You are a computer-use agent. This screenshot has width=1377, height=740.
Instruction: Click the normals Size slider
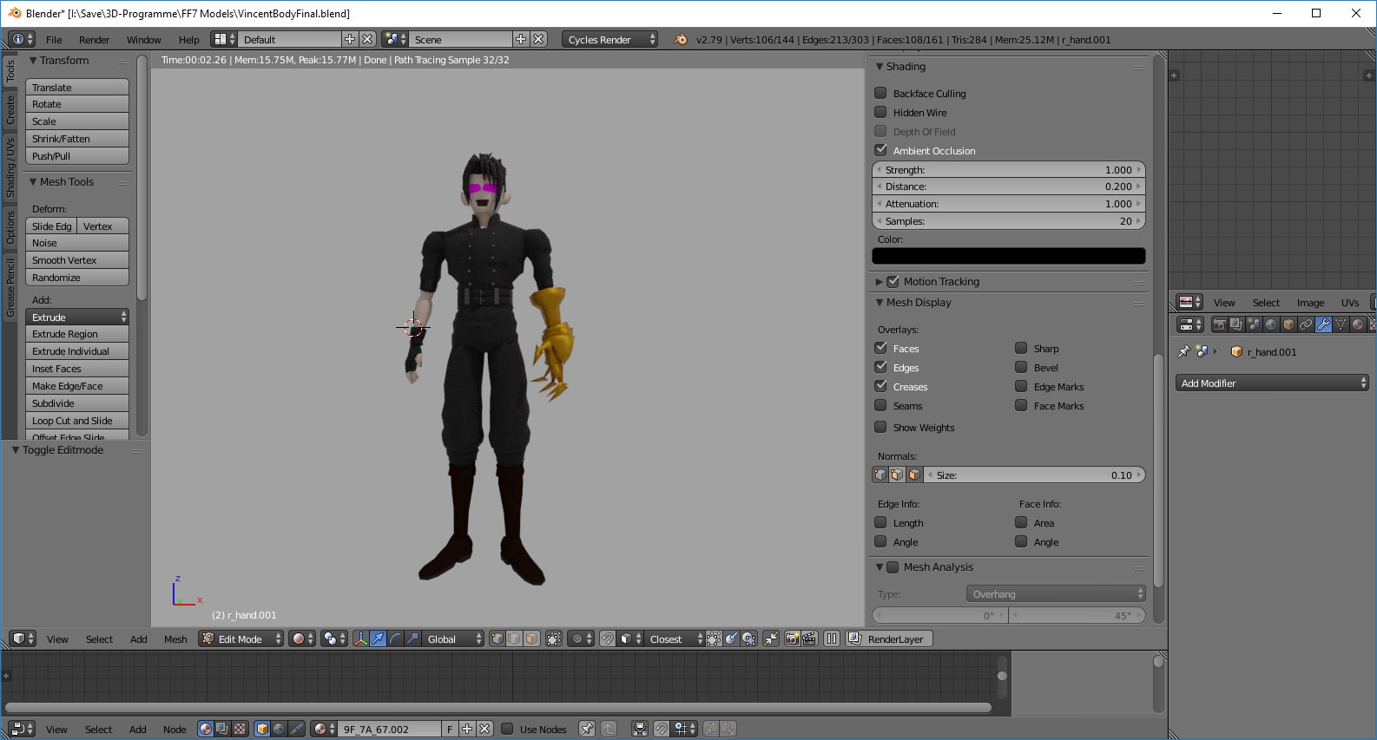1035,475
